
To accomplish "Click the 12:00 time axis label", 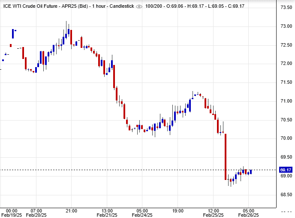I will [x=213, y=211].
